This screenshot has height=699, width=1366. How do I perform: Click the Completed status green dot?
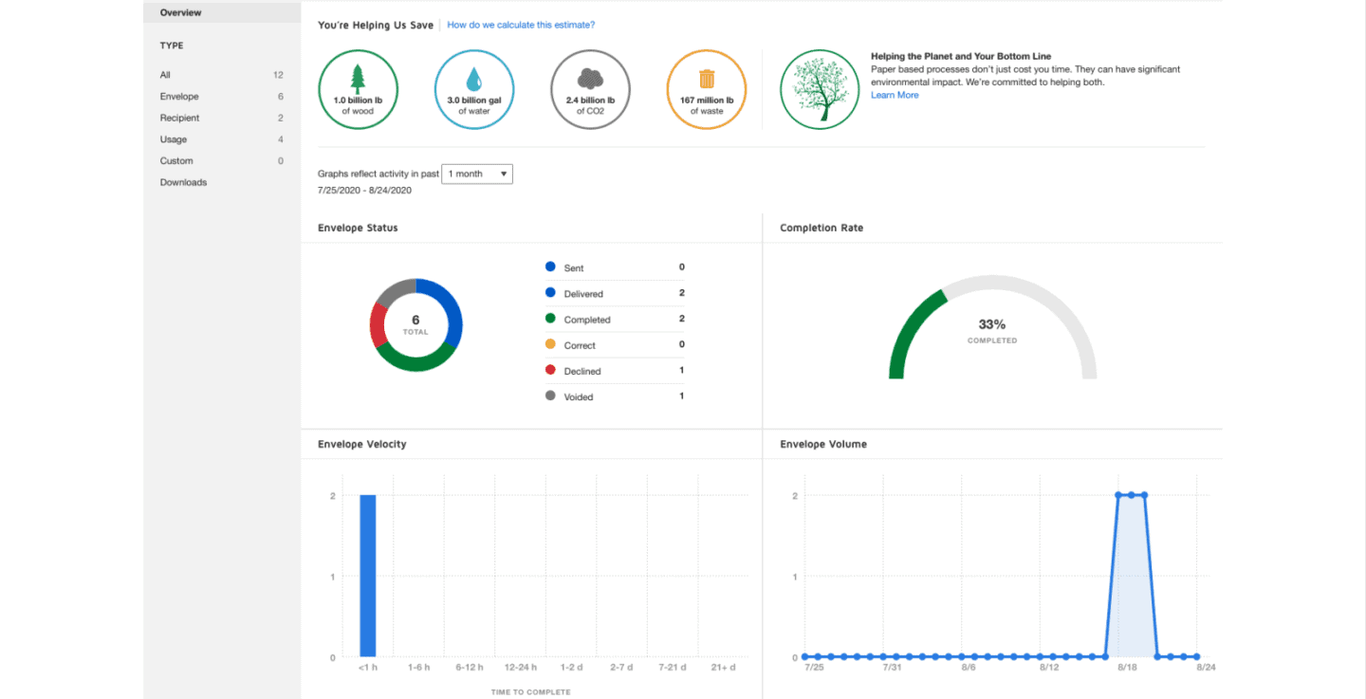coord(550,319)
